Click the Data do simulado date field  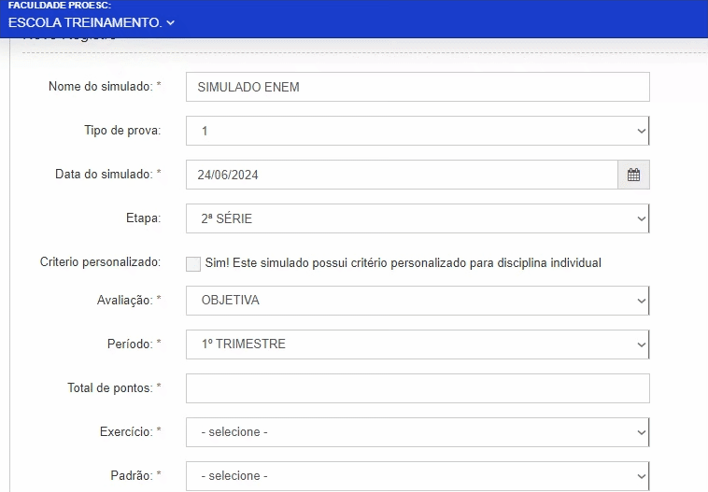tap(402, 175)
